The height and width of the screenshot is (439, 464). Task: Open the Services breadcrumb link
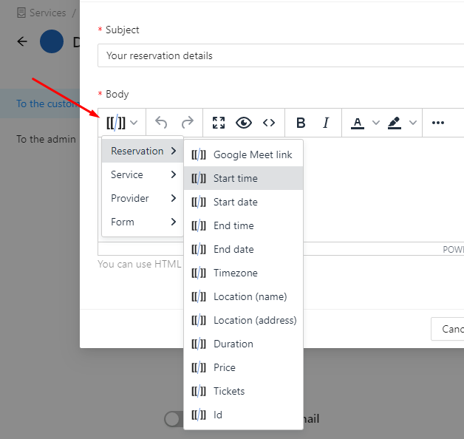click(47, 13)
